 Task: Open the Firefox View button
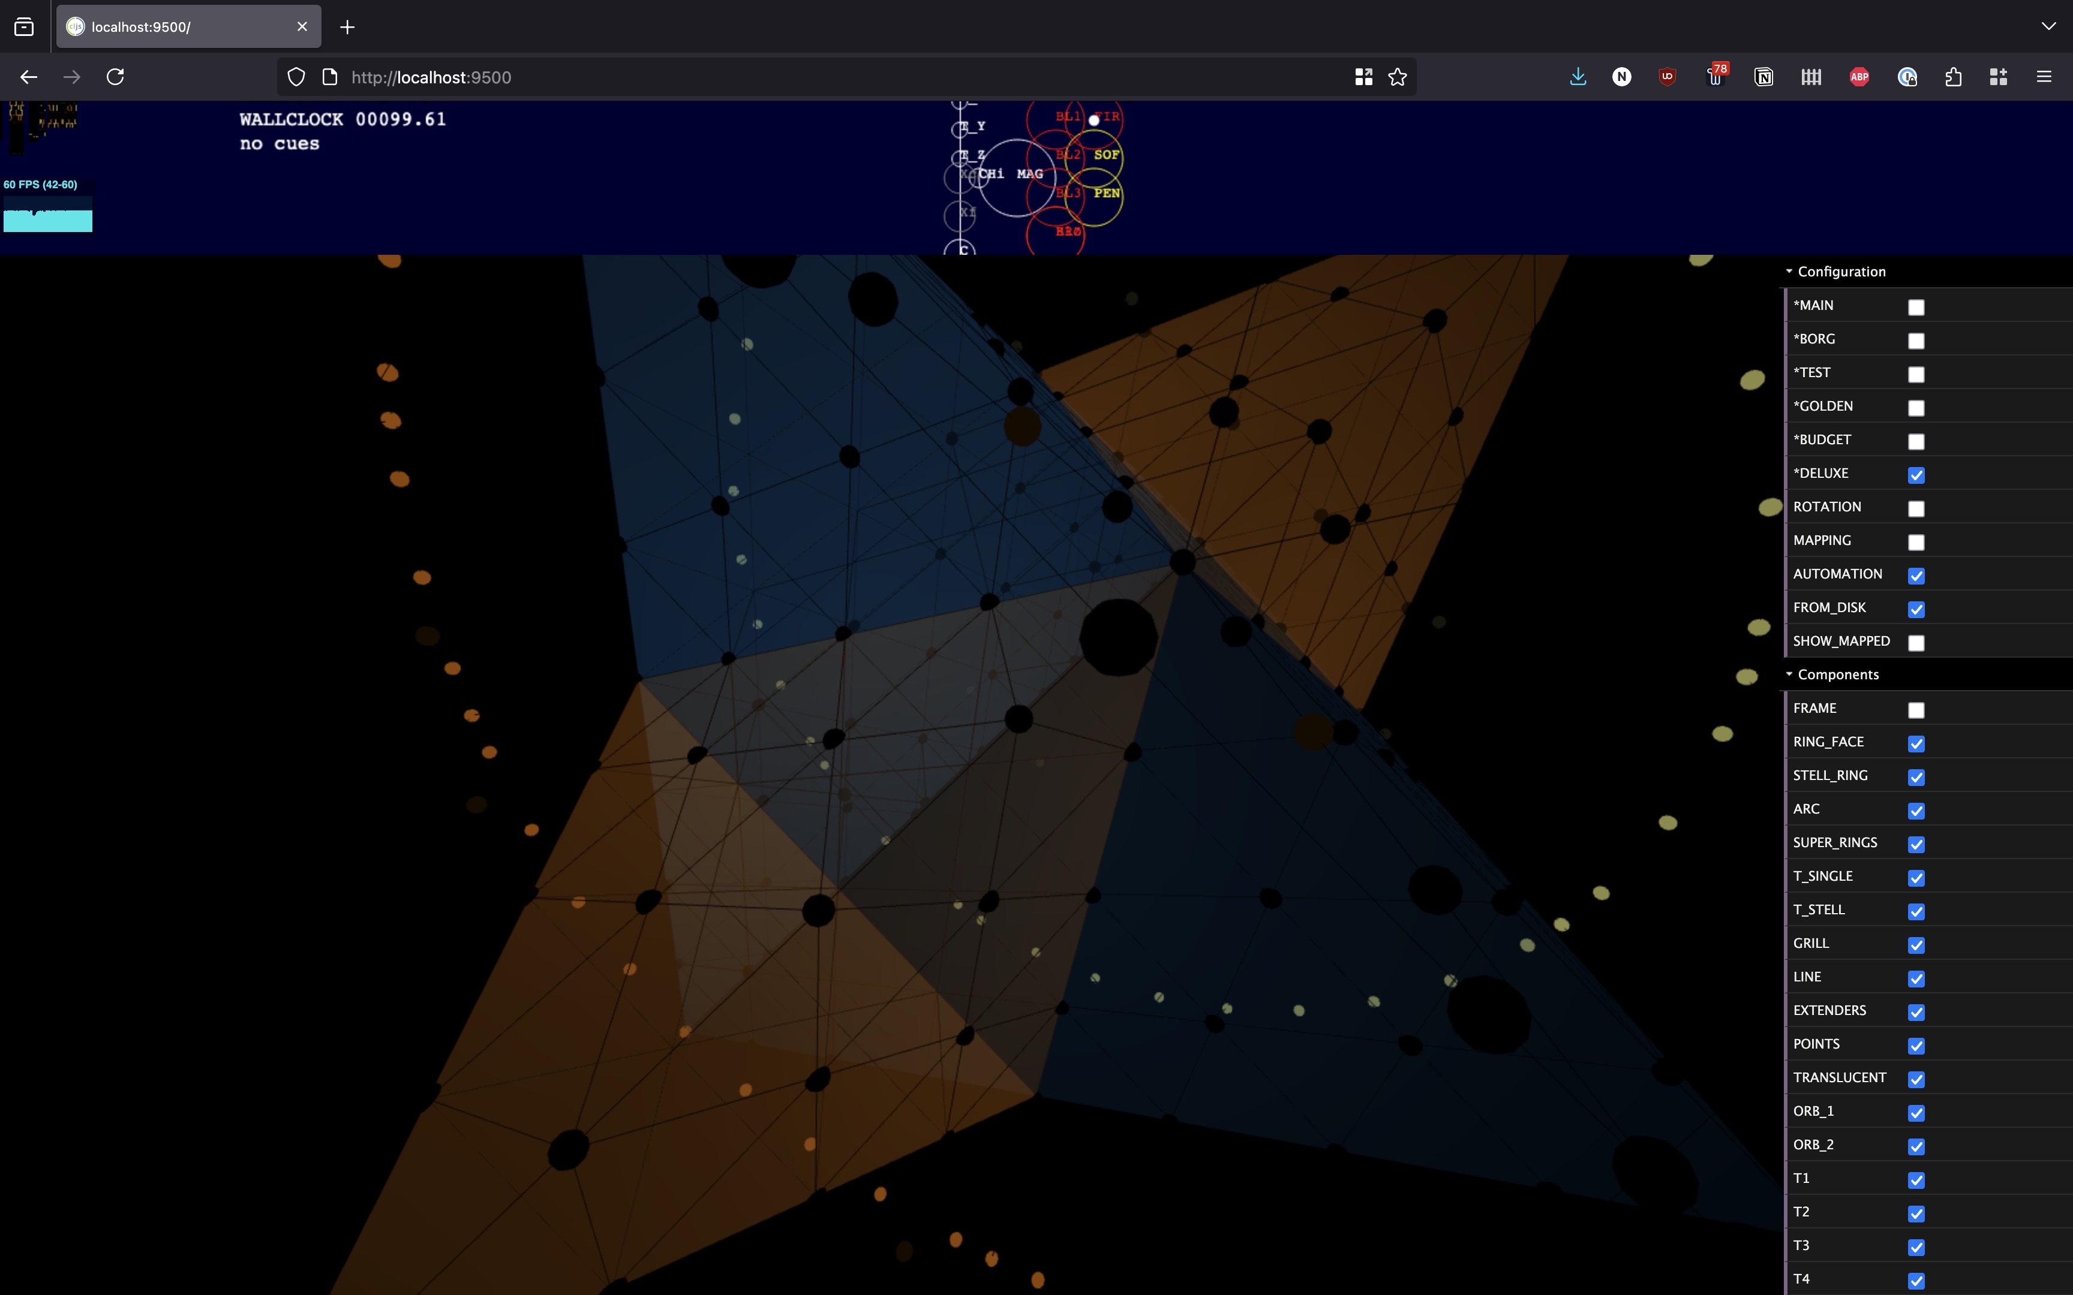[x=24, y=28]
